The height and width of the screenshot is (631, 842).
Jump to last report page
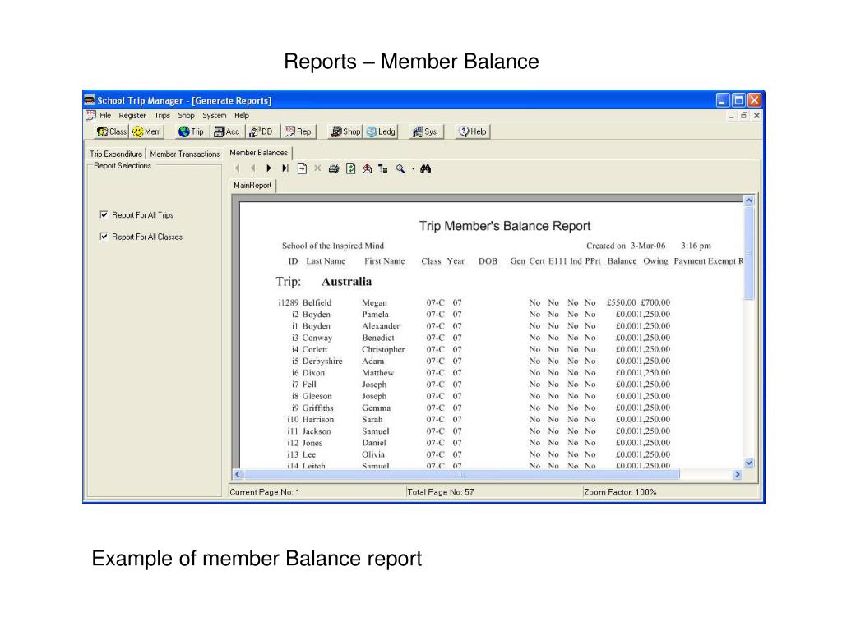coord(285,168)
